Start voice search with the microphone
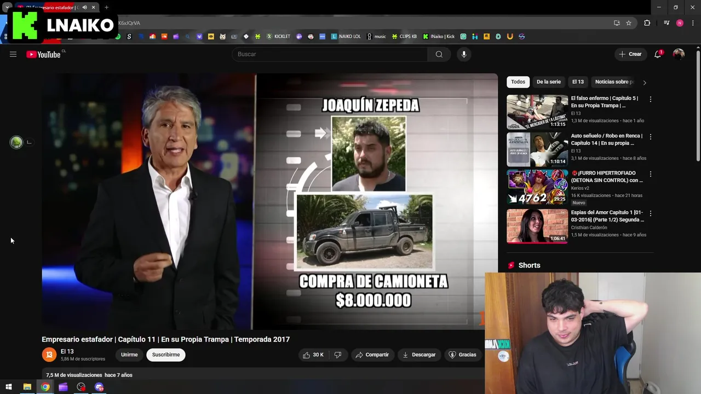This screenshot has width=701, height=394. click(x=464, y=54)
